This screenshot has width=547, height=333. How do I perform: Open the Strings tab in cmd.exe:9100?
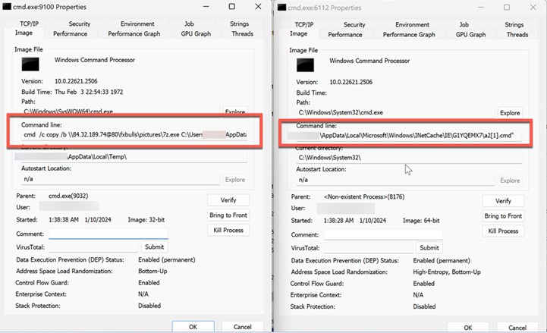[239, 24]
